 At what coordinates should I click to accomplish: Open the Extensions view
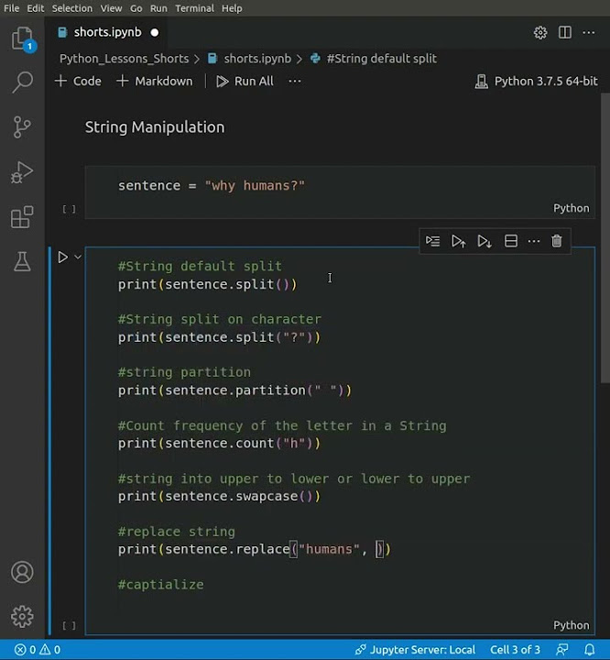click(22, 216)
